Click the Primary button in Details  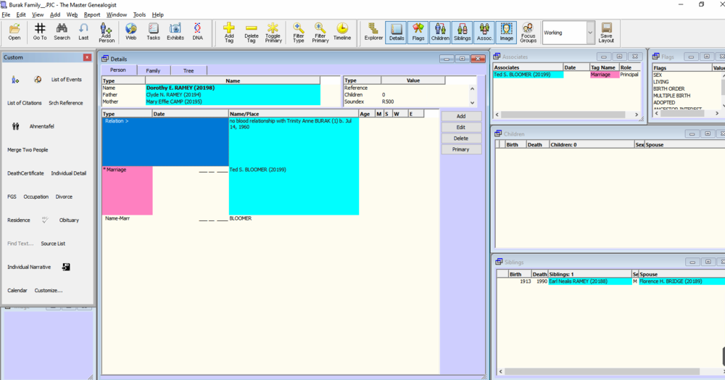coord(461,149)
